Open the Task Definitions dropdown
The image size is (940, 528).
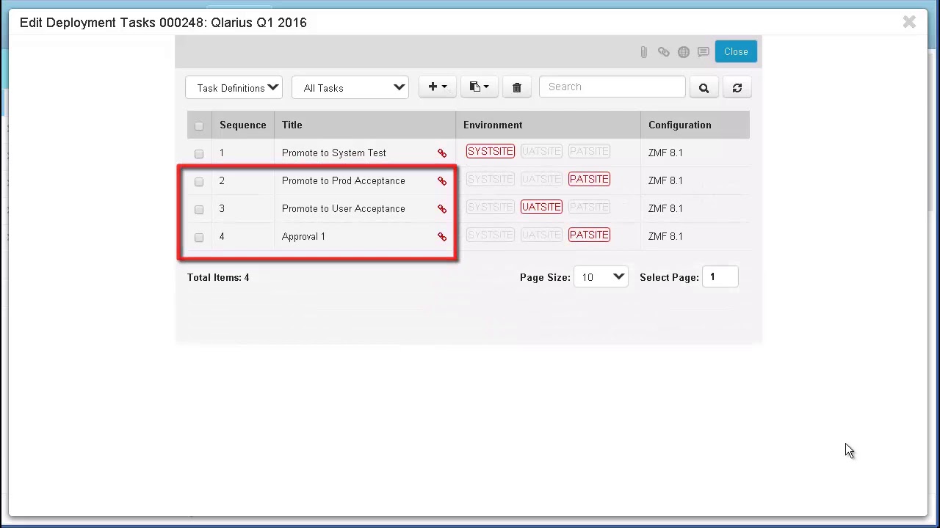[x=234, y=88]
